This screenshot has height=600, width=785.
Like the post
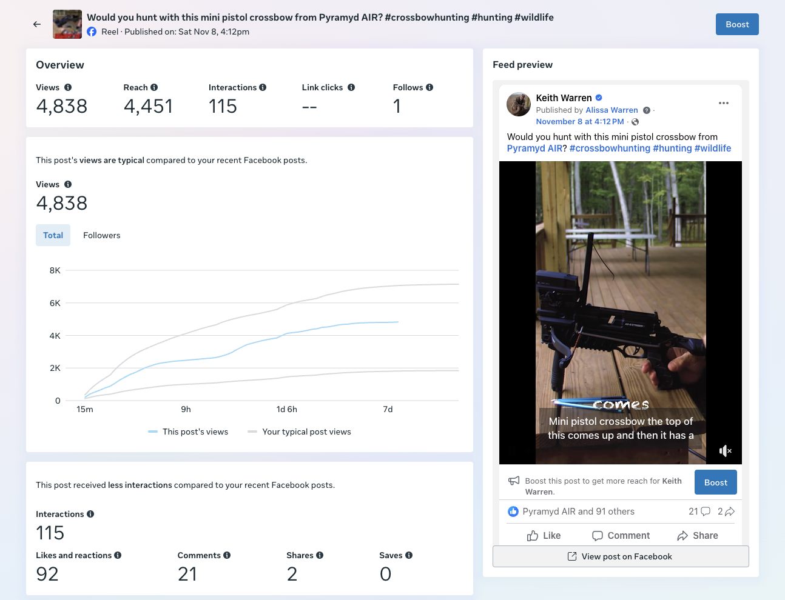pos(544,536)
